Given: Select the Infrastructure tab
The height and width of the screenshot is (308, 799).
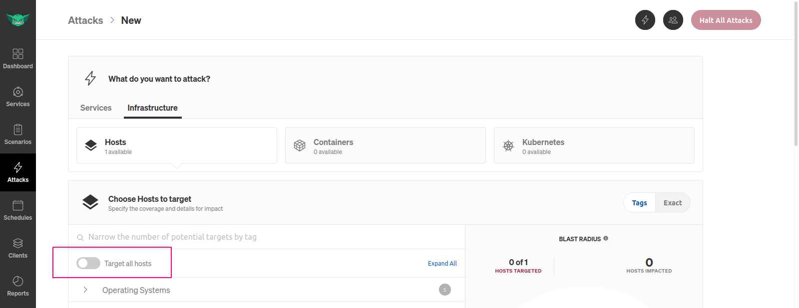Looking at the screenshot, I should [152, 108].
